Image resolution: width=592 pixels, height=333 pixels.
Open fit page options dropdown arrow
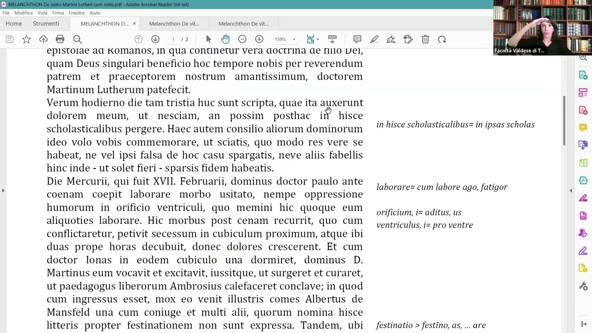pyautogui.click(x=318, y=39)
